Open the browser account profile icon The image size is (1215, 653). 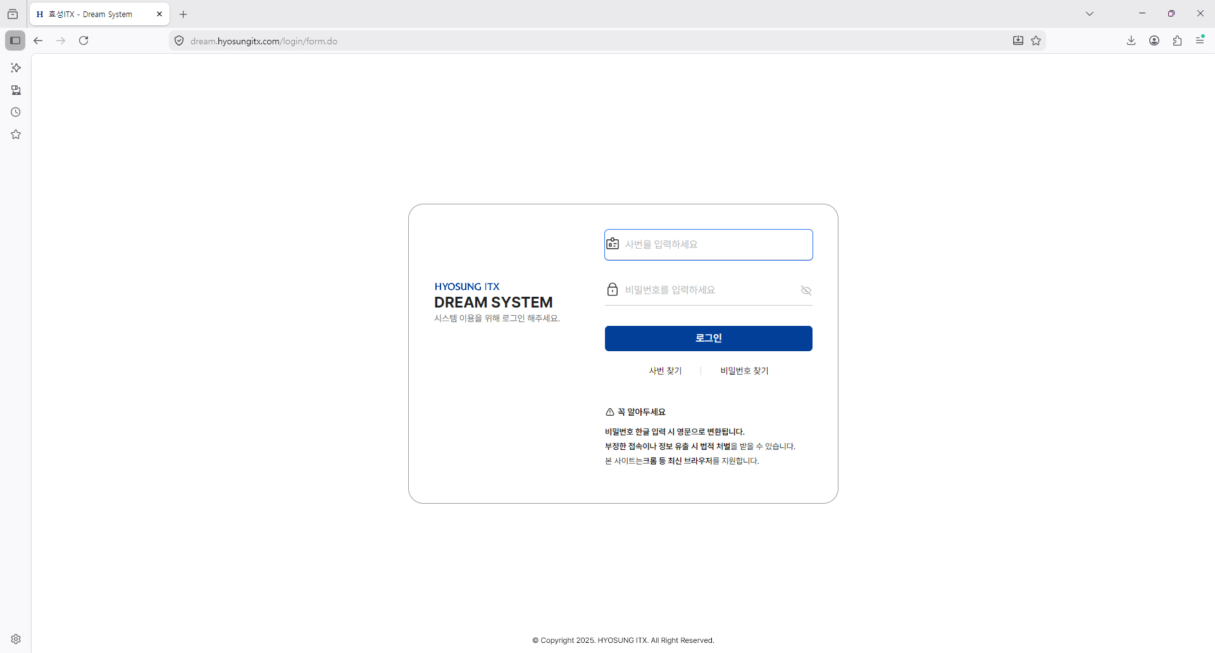1154,40
